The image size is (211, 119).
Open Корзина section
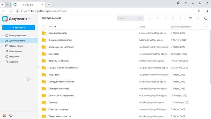pos(14,62)
